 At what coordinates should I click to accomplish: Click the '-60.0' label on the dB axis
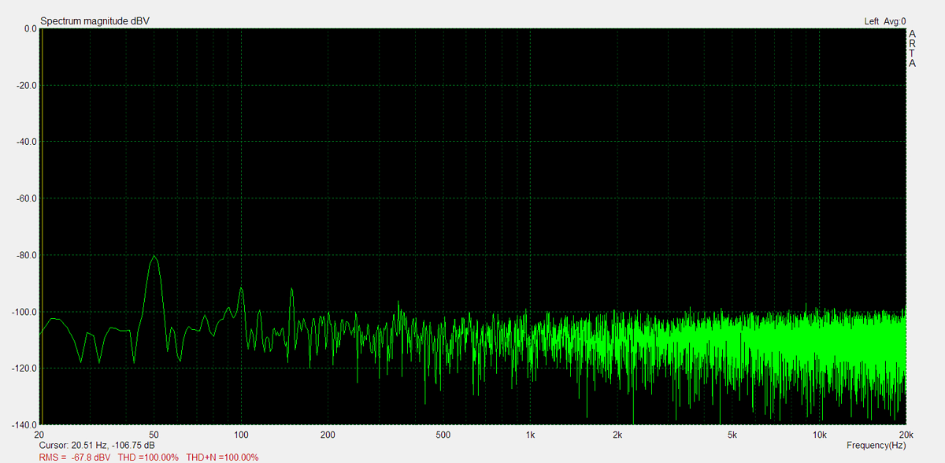(x=26, y=198)
